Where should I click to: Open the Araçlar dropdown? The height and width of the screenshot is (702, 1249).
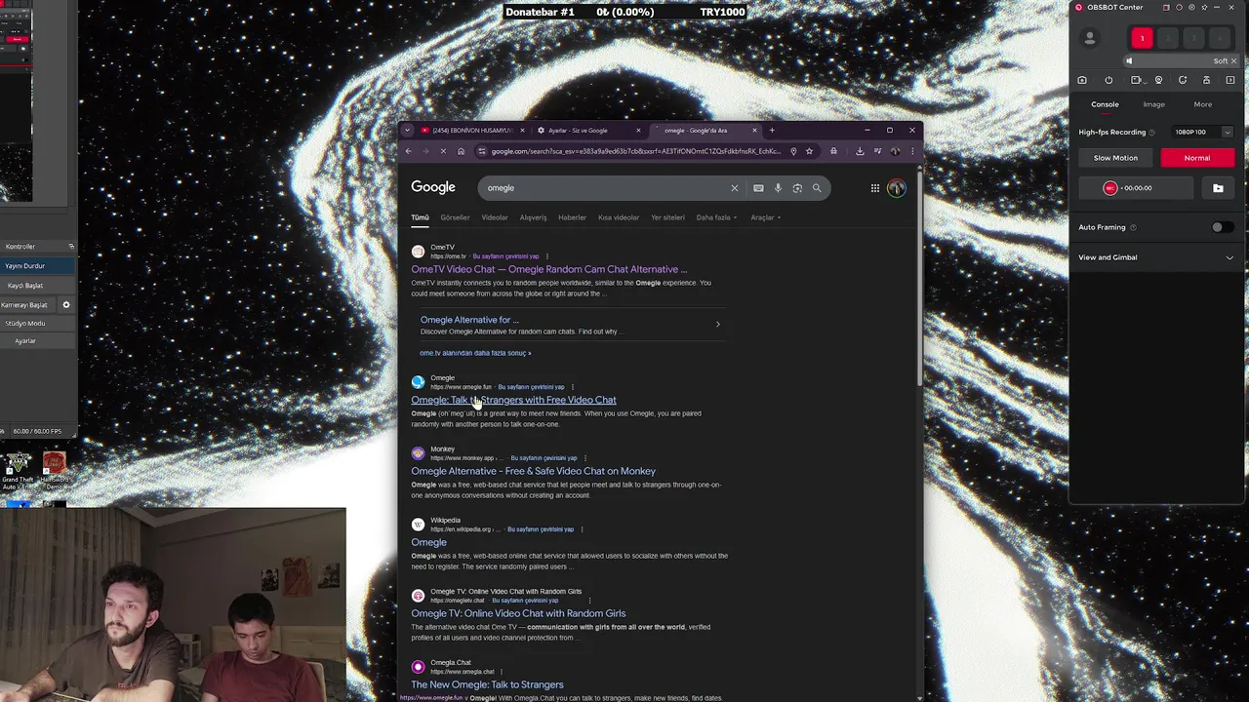coord(766,217)
